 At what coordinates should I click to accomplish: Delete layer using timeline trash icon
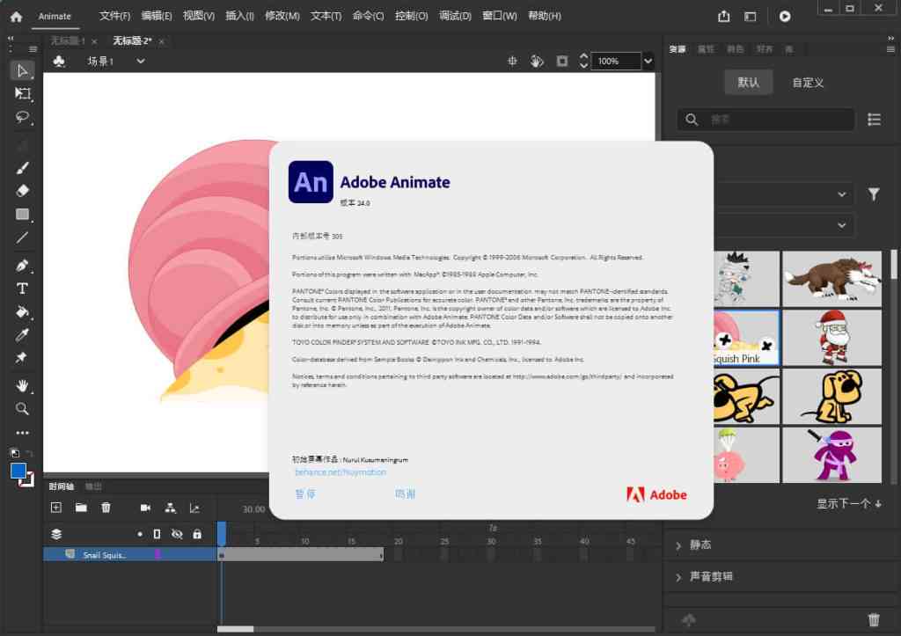click(106, 508)
